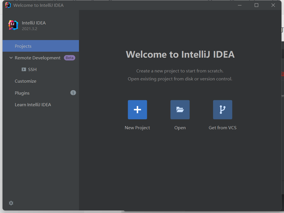Click 'Create a new project to start from scratch.'
Screen dimensions: 284x213
click(x=180, y=71)
